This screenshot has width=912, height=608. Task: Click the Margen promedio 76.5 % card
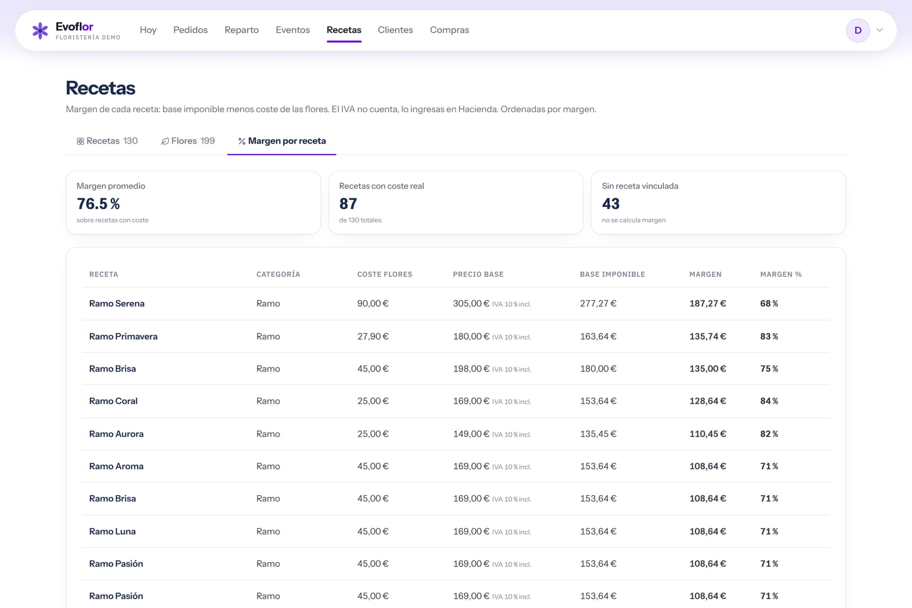pyautogui.click(x=193, y=202)
